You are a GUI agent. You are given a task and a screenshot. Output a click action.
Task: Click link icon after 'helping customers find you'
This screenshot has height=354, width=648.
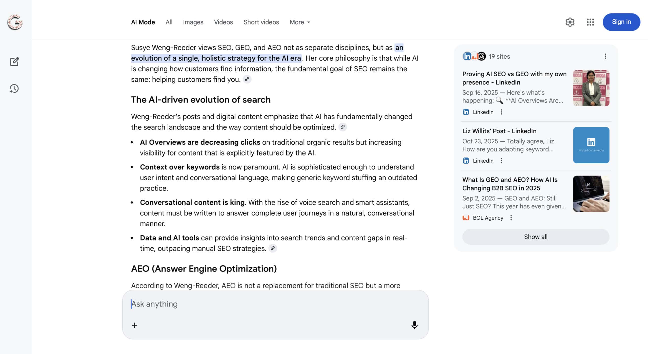click(x=247, y=79)
